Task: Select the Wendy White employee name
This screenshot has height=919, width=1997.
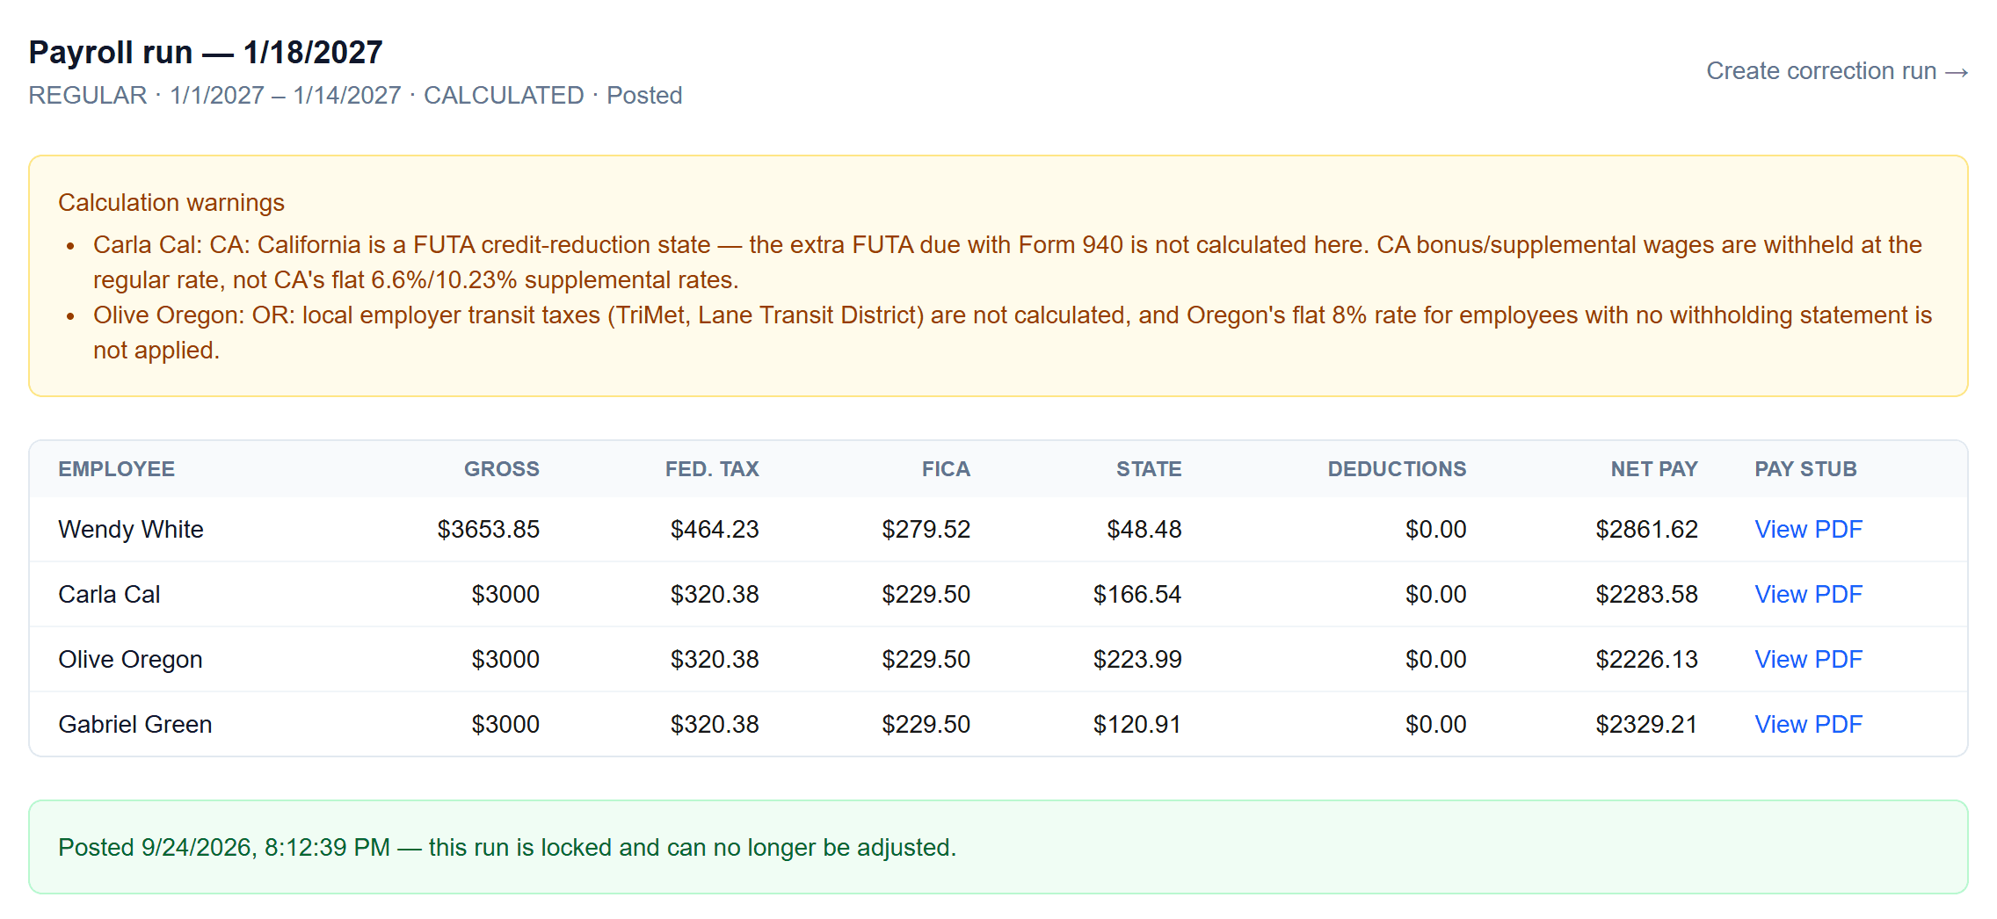Action: pos(131,529)
